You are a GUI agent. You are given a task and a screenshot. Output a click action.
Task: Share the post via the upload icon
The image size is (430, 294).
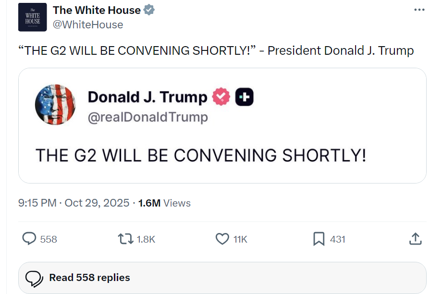click(x=415, y=239)
